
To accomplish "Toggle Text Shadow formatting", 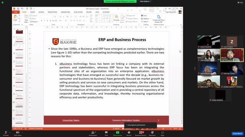I will pos(50,21).
